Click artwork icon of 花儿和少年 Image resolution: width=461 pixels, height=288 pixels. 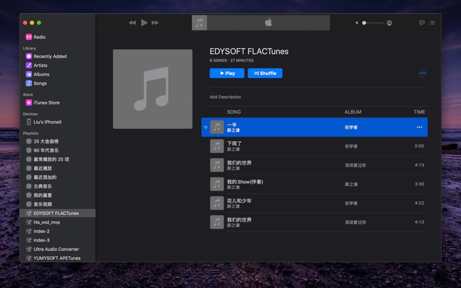217,203
